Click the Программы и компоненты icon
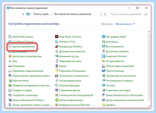 (x=57, y=76)
